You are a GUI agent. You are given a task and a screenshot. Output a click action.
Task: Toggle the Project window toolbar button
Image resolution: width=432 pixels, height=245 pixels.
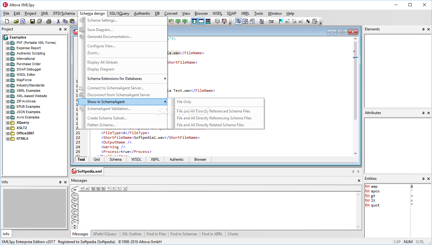[x=194, y=21]
